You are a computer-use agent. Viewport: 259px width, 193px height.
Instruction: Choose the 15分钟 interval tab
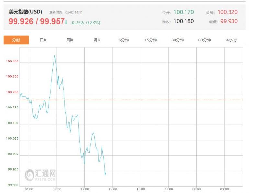151,40
